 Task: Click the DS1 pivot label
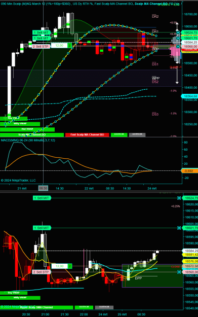coord(155,64)
